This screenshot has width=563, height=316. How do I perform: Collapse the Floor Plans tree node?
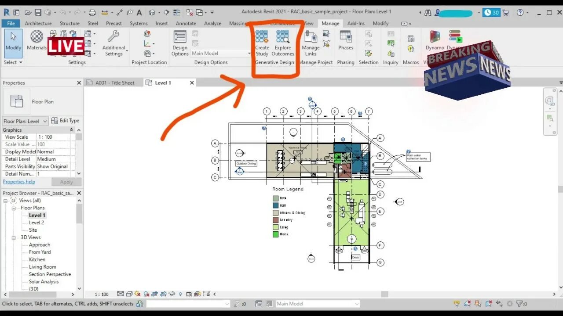pyautogui.click(x=14, y=208)
